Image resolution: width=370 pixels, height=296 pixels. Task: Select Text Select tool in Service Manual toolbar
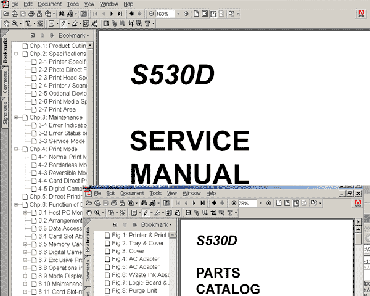point(28,23)
